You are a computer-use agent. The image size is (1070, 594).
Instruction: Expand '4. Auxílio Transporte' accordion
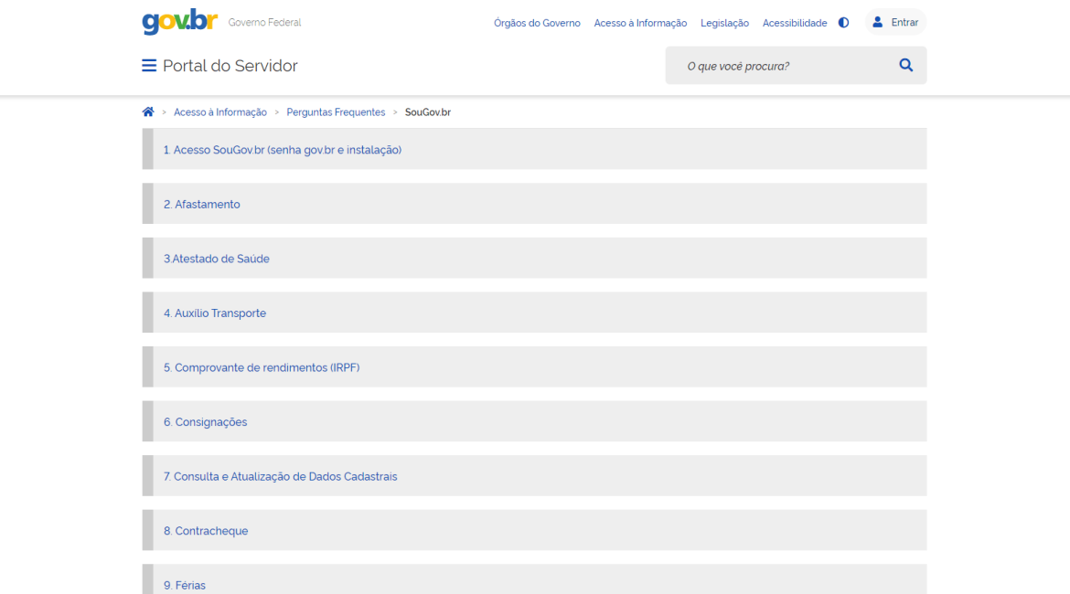point(215,313)
